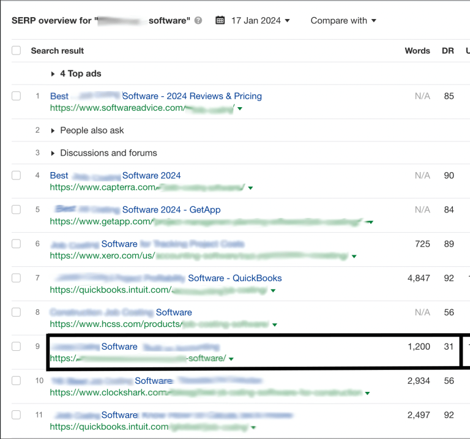Viewport: 470px width, 439px height.
Task: Click the 725 words value for xero
Action: coord(423,244)
